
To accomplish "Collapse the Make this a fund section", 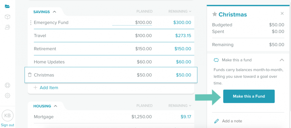I will tap(282, 60).
